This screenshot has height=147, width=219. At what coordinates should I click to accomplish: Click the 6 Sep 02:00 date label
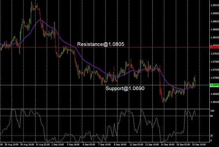[x=89, y=144]
